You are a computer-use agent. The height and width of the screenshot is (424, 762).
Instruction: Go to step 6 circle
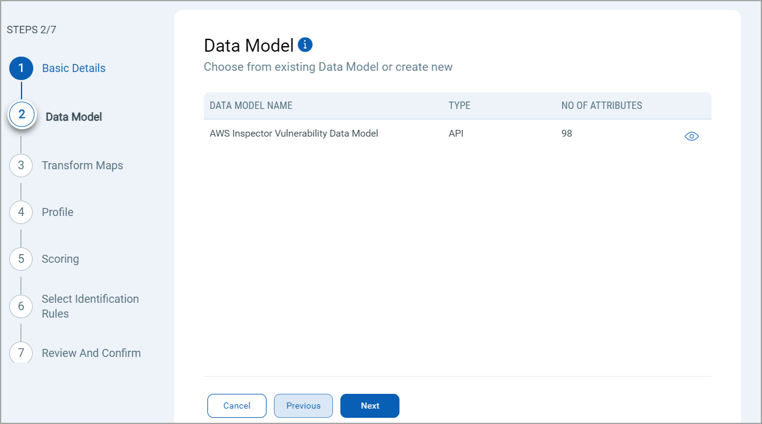(x=21, y=306)
